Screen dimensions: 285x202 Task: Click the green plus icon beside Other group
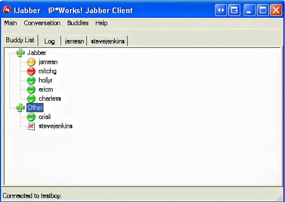pos(20,108)
